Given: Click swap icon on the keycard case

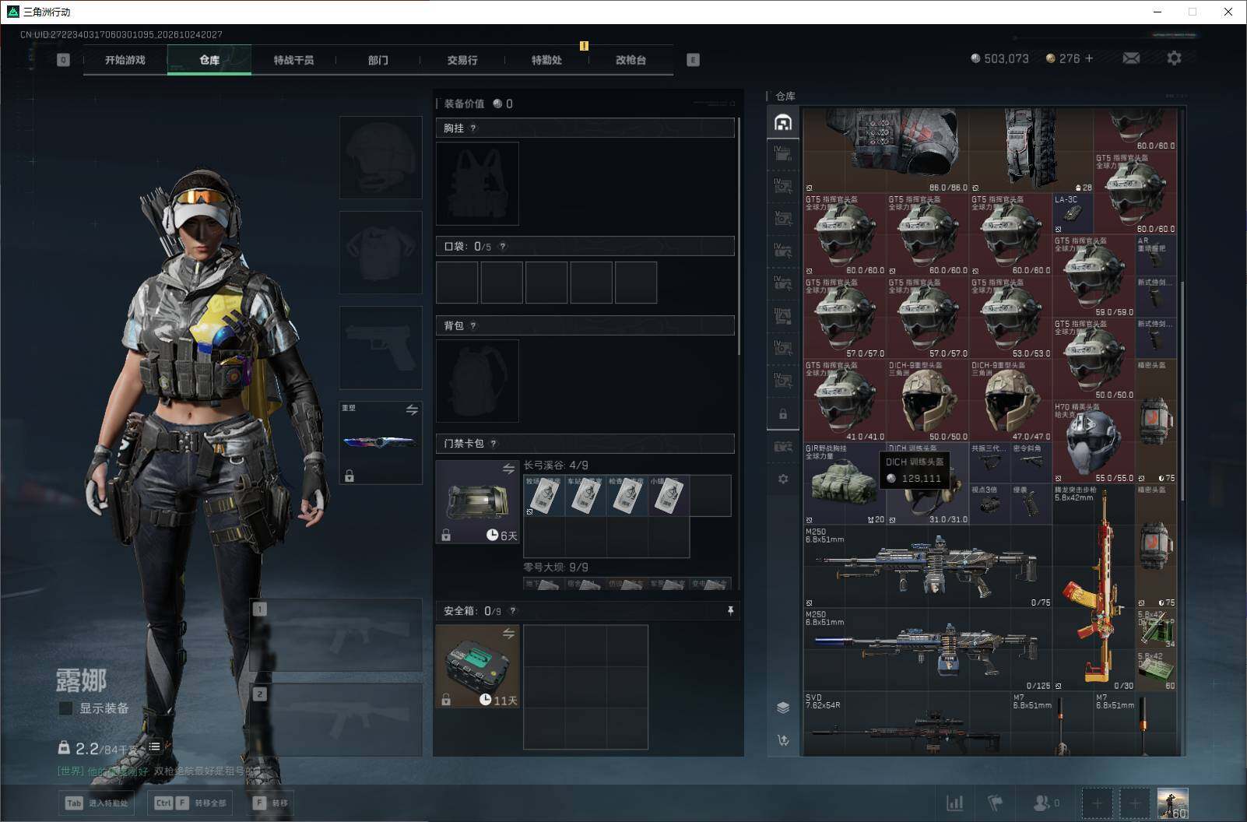Looking at the screenshot, I should coord(508,469).
